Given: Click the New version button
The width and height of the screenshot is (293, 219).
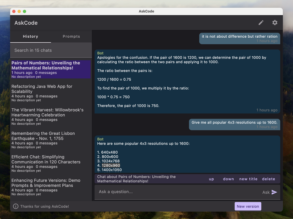Looking at the screenshot, I should point(248,206).
